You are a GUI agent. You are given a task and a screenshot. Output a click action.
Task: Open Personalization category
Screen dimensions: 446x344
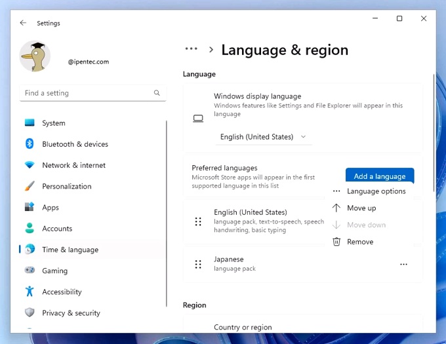pos(92,186)
